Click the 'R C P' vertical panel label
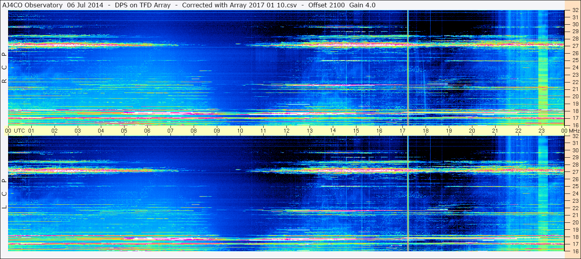581x259 pixels. pos(5,68)
